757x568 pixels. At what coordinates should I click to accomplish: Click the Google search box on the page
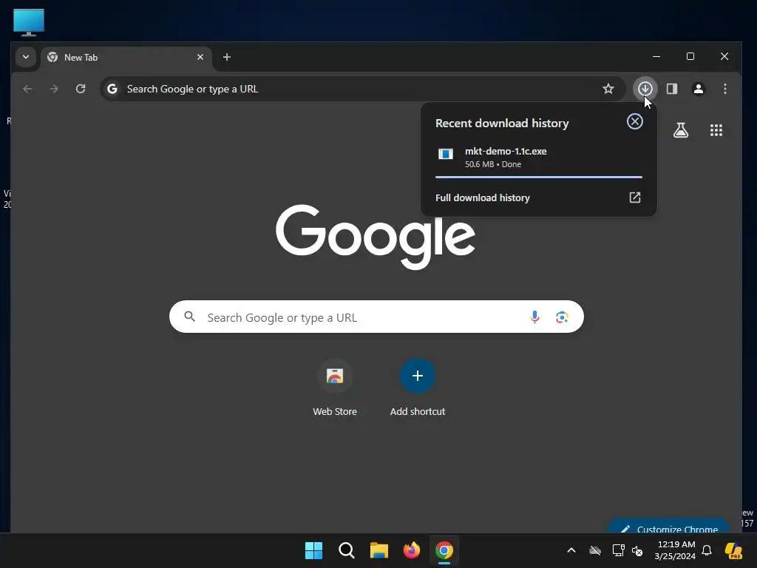point(376,317)
